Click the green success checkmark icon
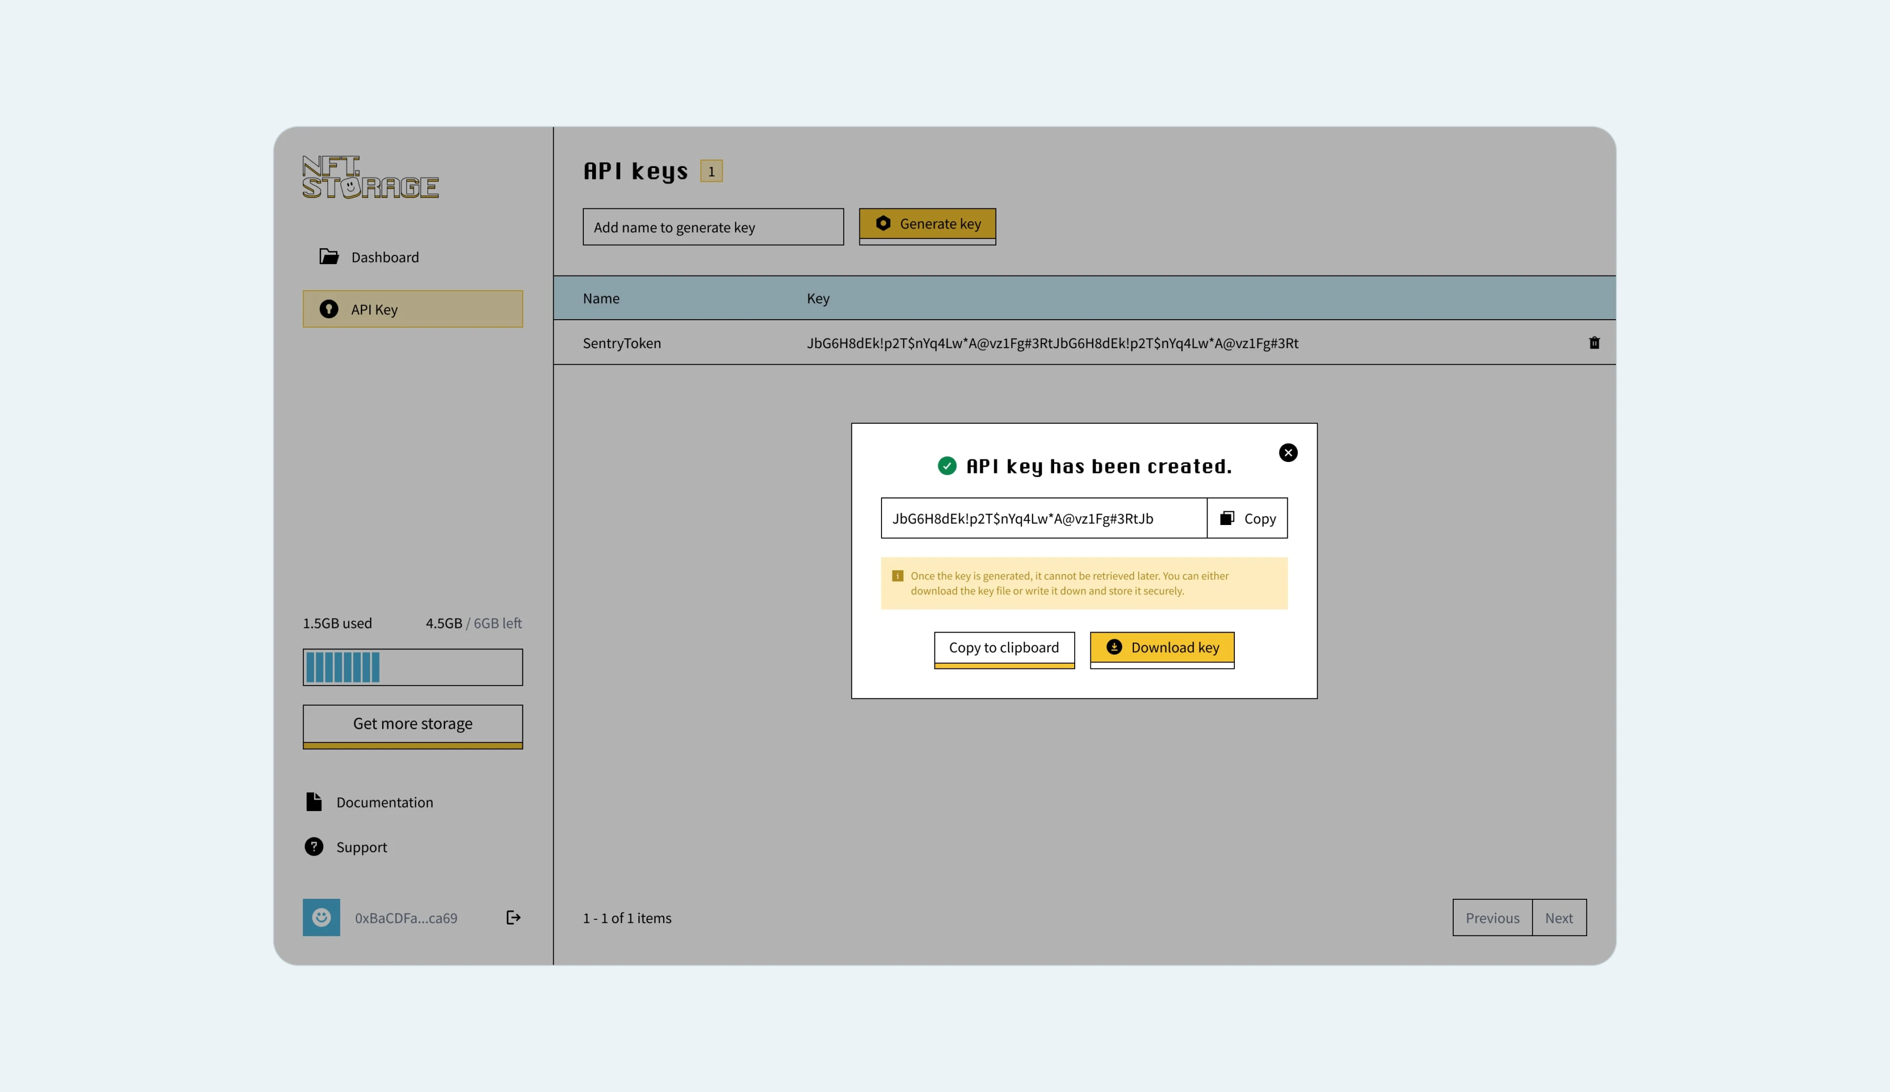 click(947, 466)
